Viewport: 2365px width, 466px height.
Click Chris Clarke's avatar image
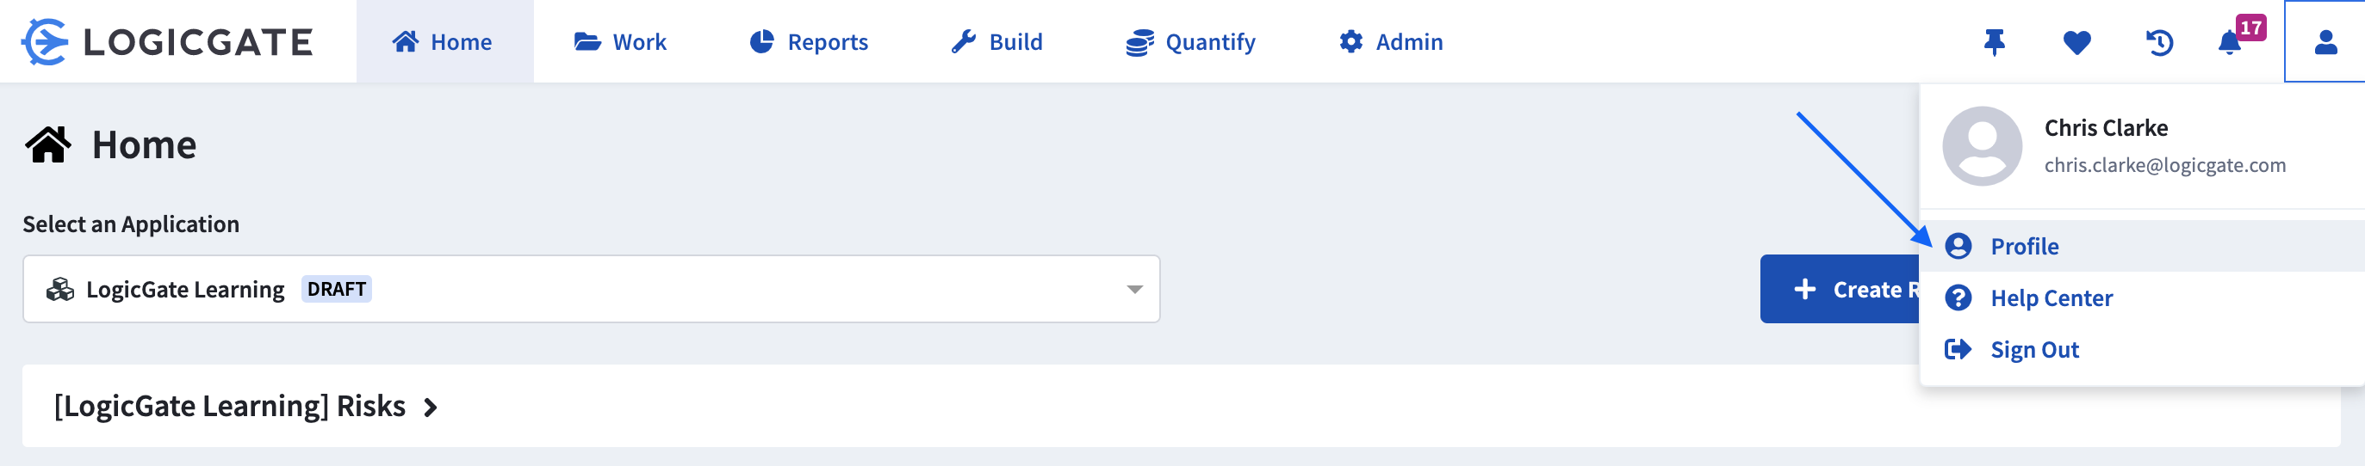coord(1982,146)
